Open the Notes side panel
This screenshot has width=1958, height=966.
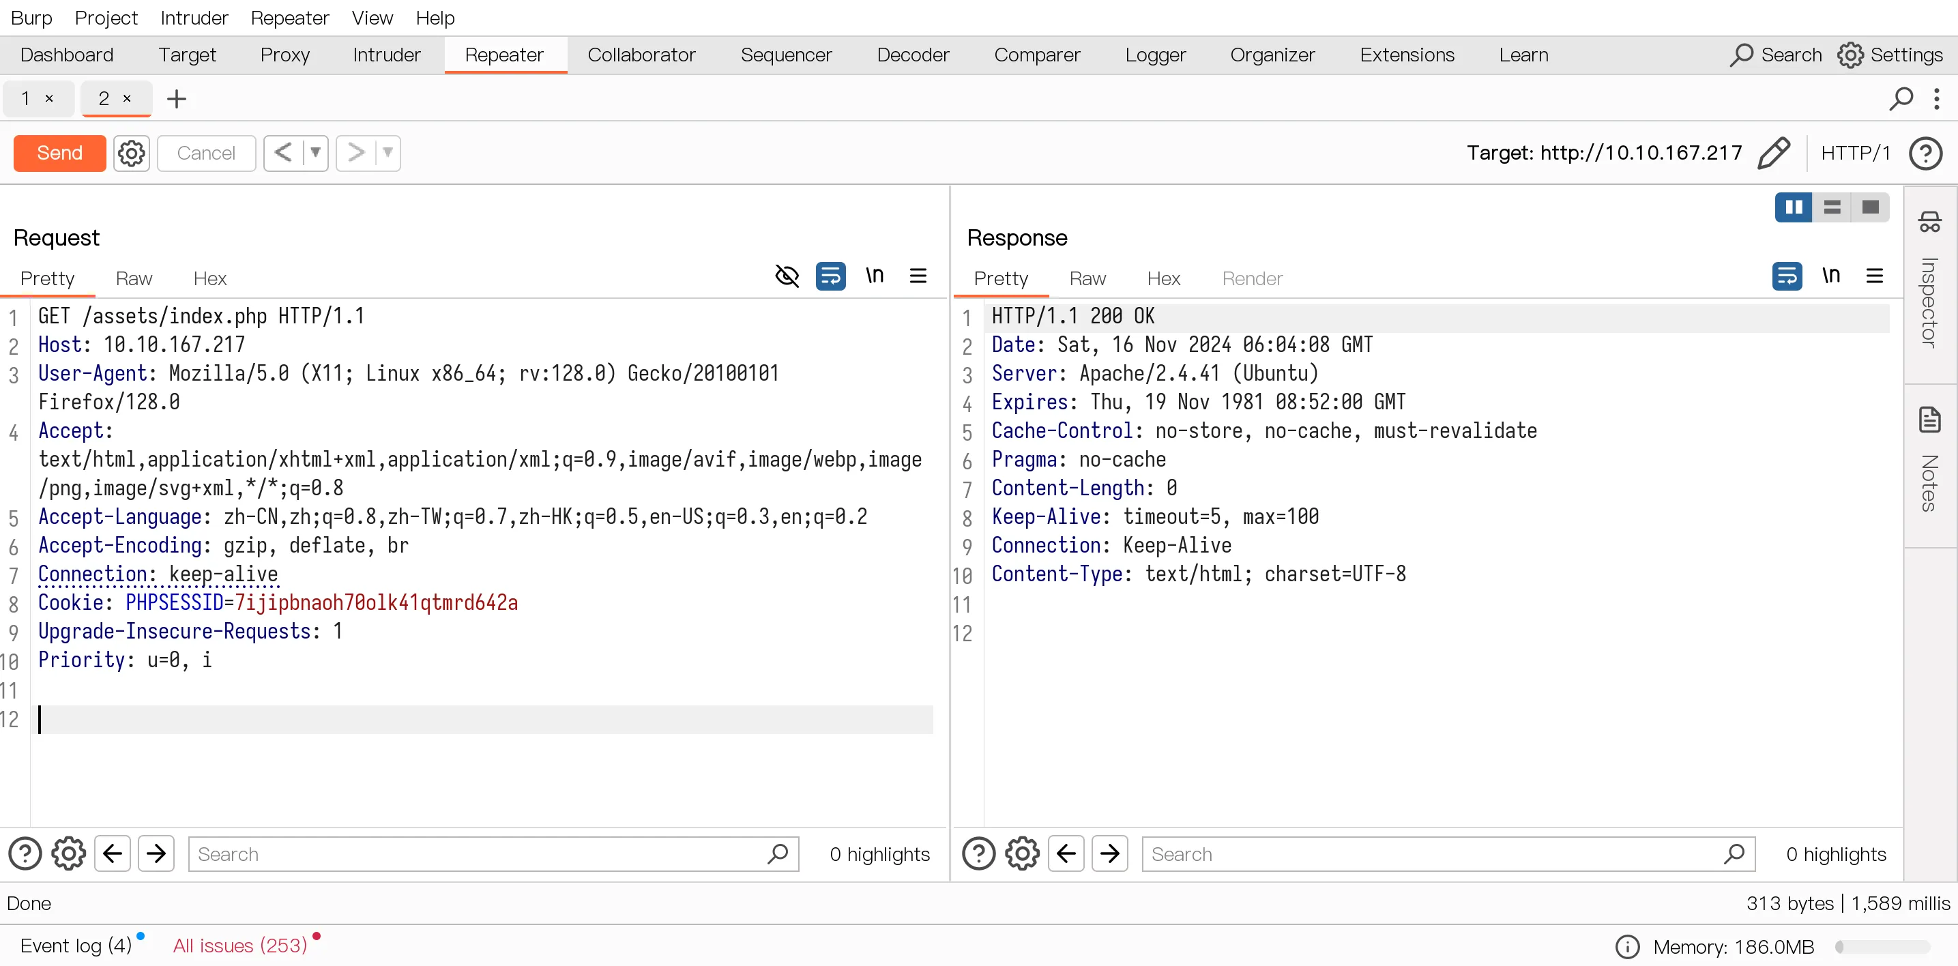[1929, 460]
